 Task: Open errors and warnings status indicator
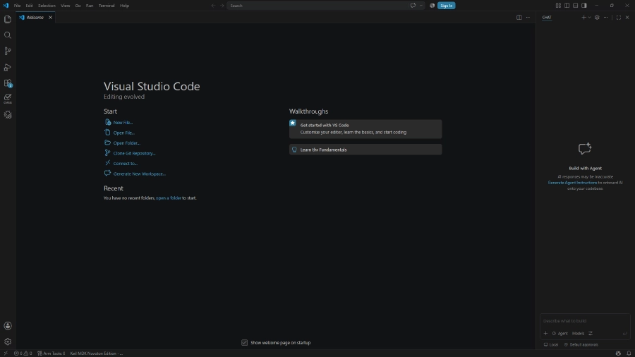(23, 353)
